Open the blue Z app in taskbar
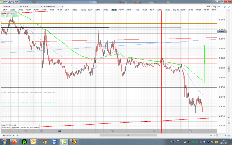This screenshot has width=232, height=145. click(54, 142)
